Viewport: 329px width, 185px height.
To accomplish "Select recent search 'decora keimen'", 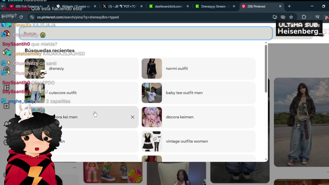I will [x=199, y=117].
